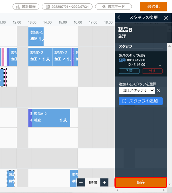Click the 1時間 scale label
Screen dimensions: 172x193
pos(93,182)
